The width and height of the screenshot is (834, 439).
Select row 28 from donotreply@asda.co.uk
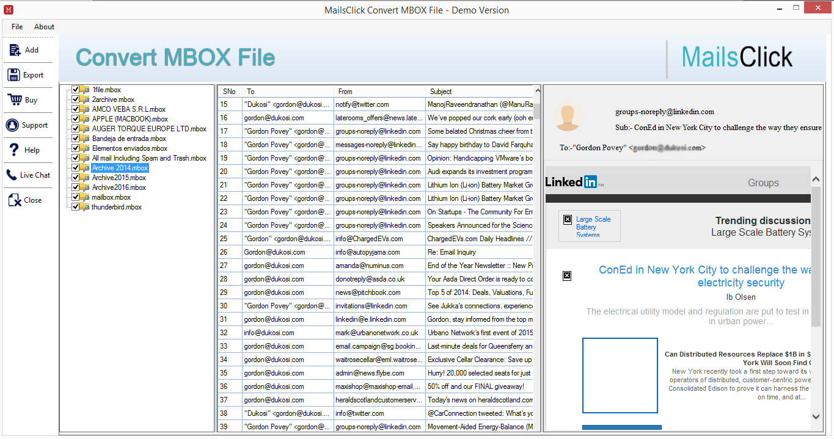375,279
